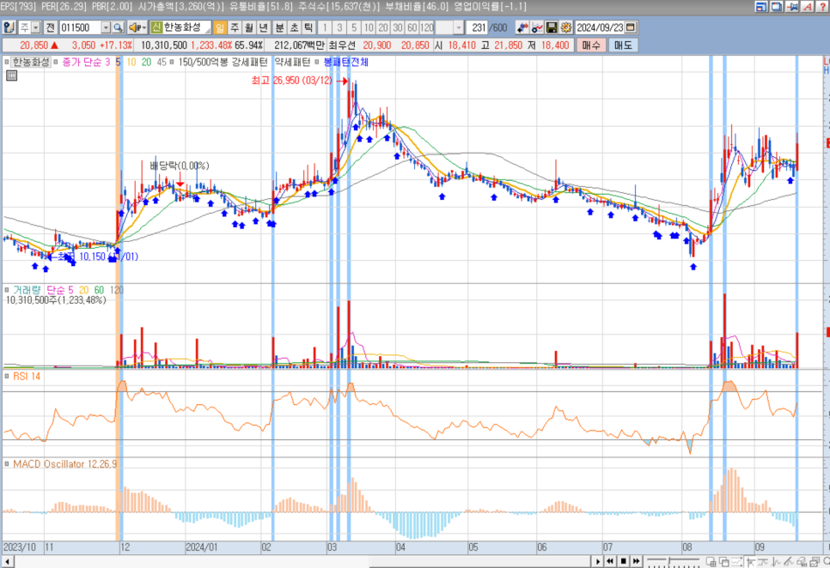Switch to 분 minute chart
This screenshot has width=830, height=568.
pos(279,27)
